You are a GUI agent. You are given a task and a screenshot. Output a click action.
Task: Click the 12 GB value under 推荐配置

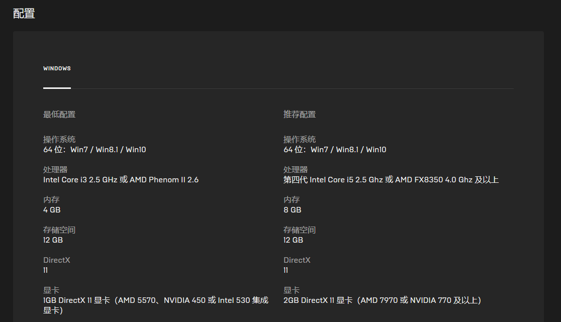294,240
